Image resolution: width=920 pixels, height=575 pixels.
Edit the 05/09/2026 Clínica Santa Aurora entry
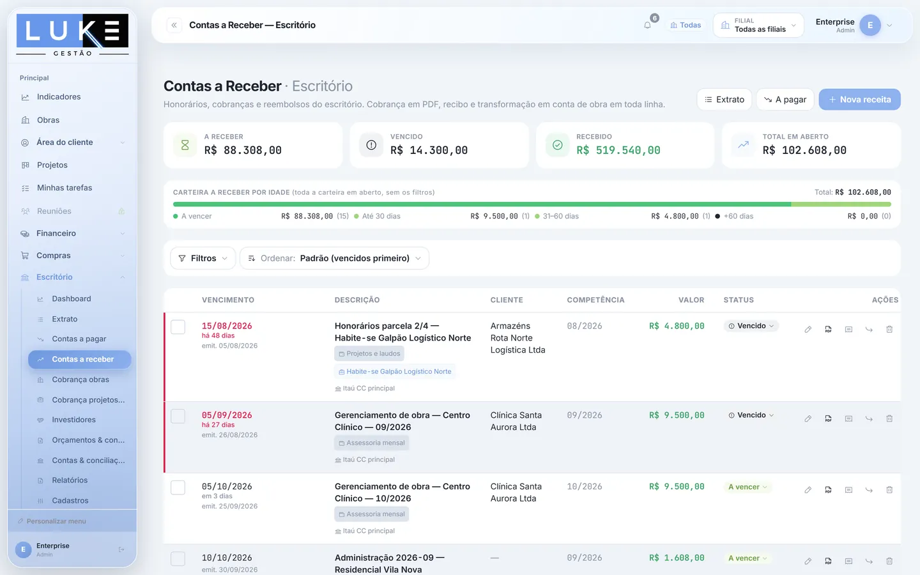pyautogui.click(x=808, y=419)
